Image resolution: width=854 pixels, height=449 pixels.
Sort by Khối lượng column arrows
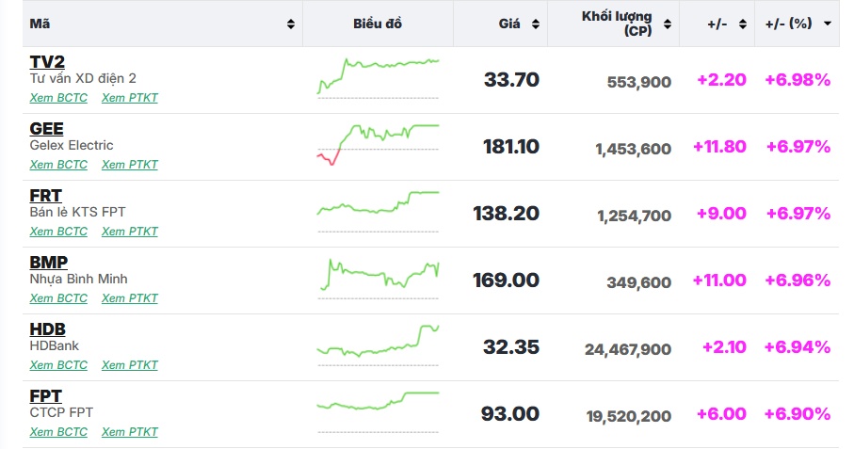click(x=668, y=24)
